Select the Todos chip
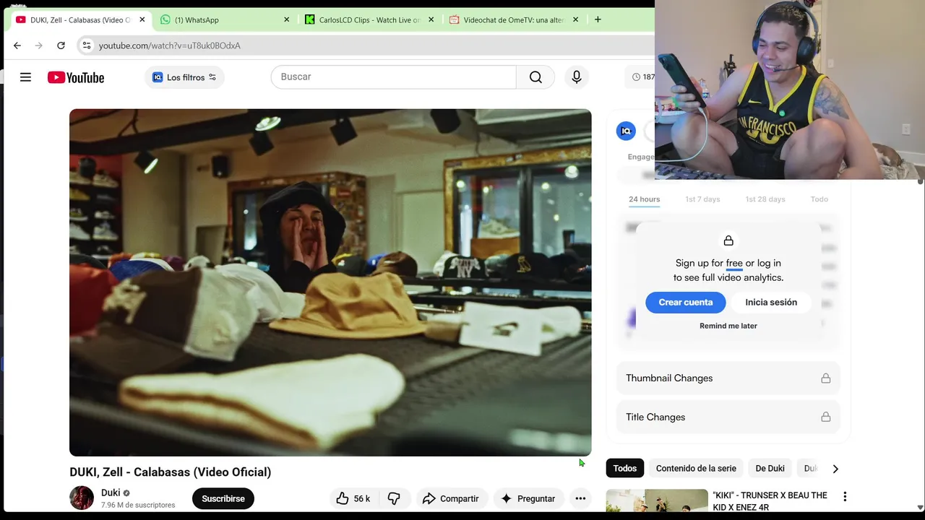 pyautogui.click(x=625, y=469)
